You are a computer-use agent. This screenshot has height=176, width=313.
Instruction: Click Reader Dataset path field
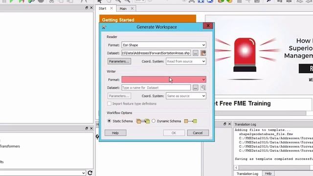[x=156, y=53]
